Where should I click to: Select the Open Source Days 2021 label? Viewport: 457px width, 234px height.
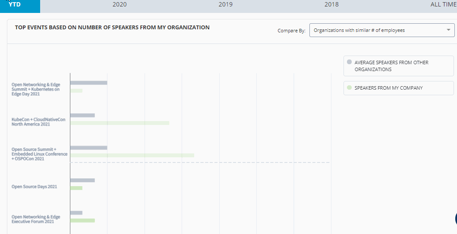(x=35, y=187)
